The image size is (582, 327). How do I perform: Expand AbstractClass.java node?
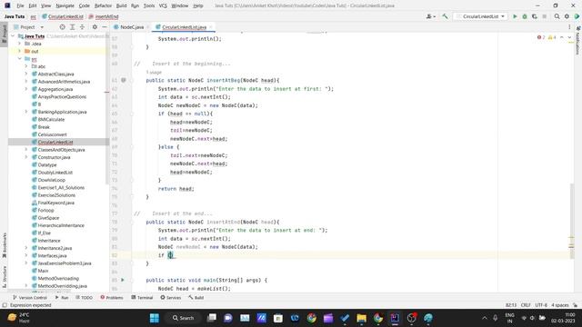point(26,74)
